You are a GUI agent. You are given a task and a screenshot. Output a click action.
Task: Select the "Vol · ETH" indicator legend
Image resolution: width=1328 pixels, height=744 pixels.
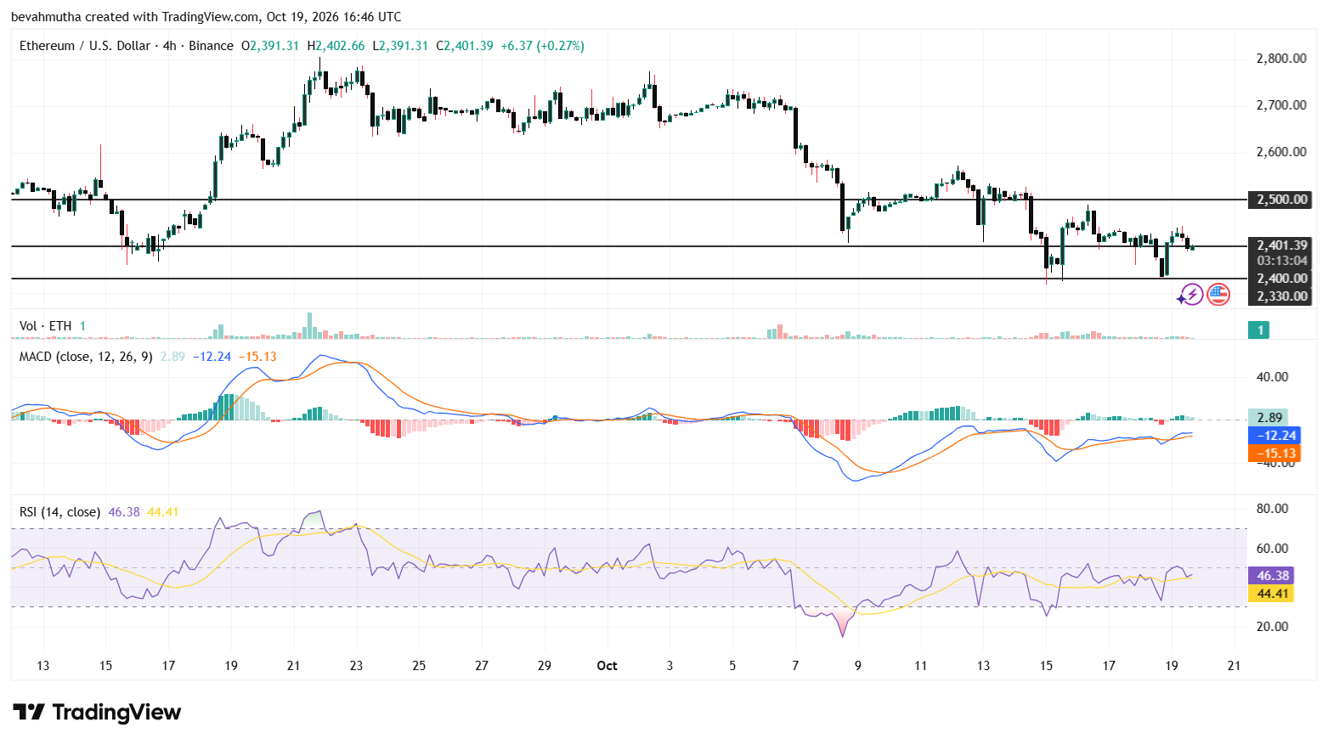[46, 326]
